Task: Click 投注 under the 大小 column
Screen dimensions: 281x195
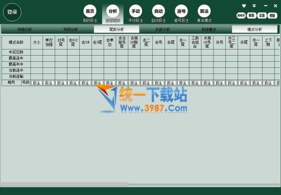Action: [37, 83]
